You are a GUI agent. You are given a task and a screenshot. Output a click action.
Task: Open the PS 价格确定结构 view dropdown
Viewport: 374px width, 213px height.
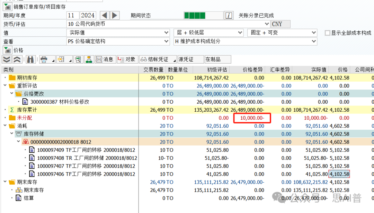[166, 41]
